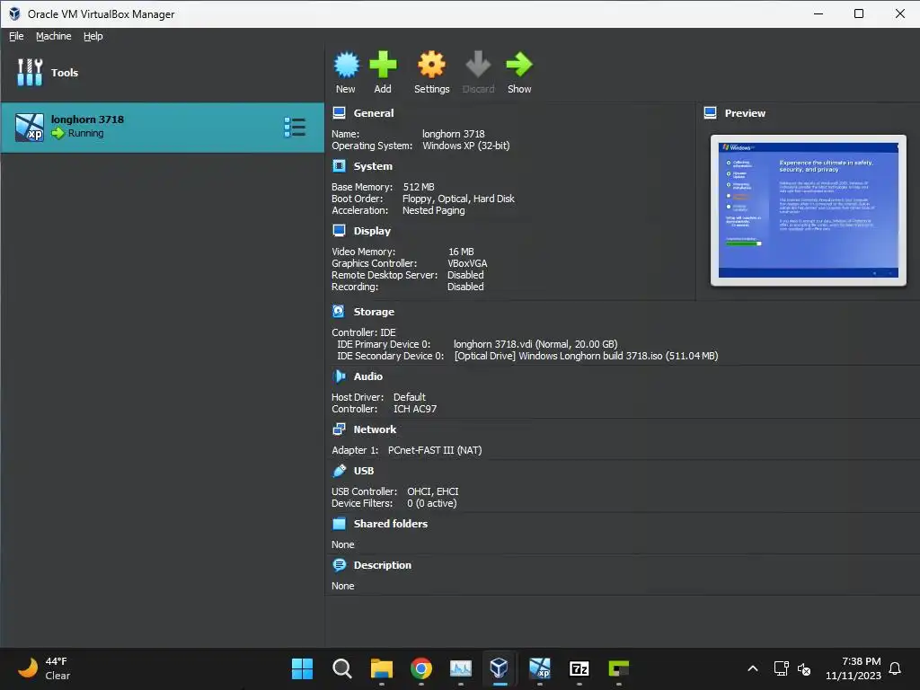The height and width of the screenshot is (690, 920).
Task: Click longhorn 3718.vdi storage entry
Action: click(535, 344)
